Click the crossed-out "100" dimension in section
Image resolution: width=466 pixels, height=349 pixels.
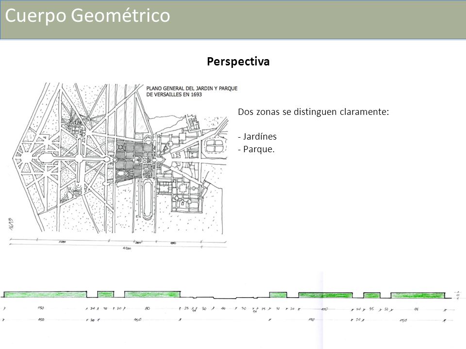pos(324,309)
